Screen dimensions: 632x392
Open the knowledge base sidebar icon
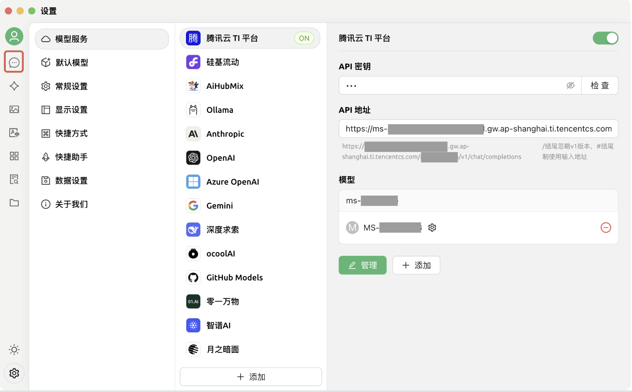coord(14,179)
